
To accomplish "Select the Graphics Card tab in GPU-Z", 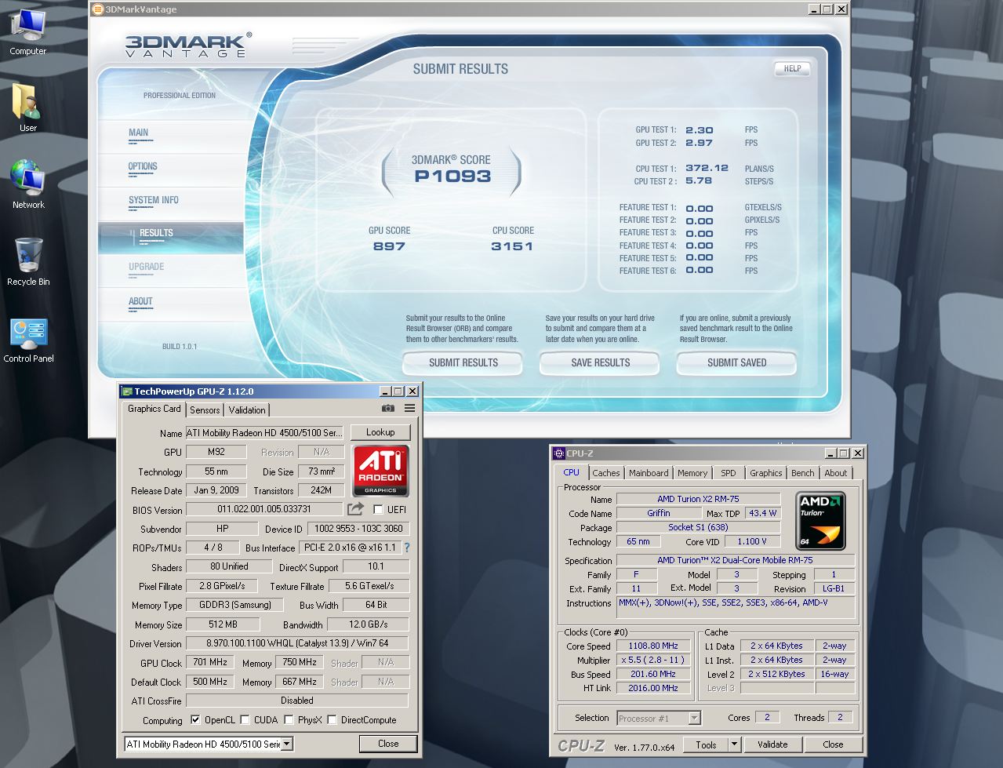I will tap(154, 409).
